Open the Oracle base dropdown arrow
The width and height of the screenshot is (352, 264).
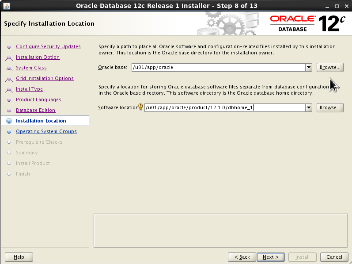(309, 67)
